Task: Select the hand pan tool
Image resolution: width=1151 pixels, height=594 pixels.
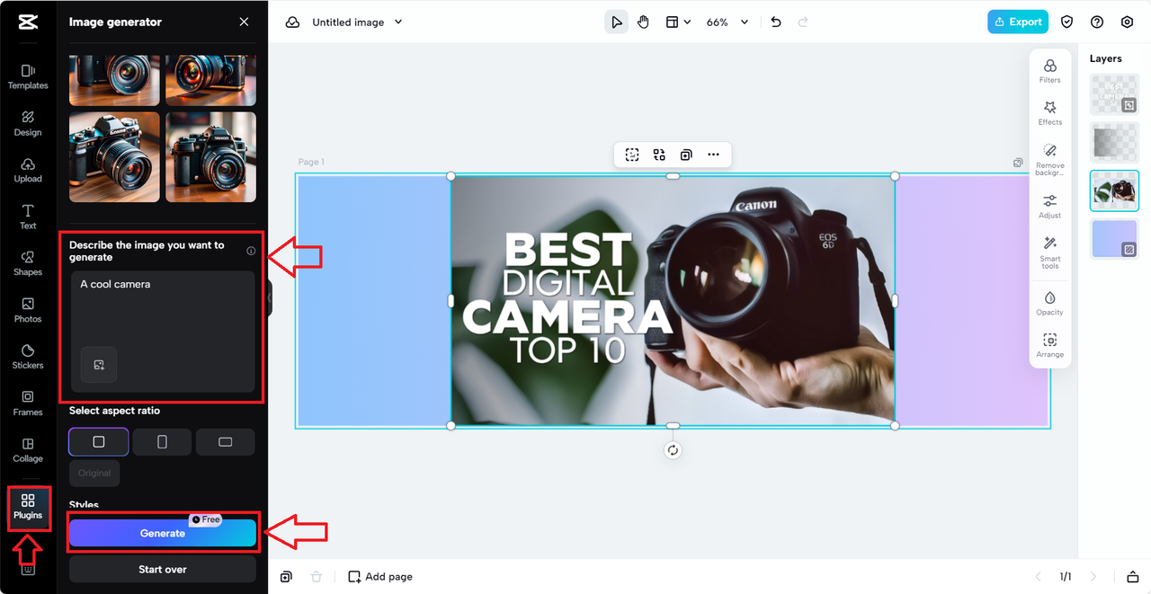Action: [x=643, y=22]
